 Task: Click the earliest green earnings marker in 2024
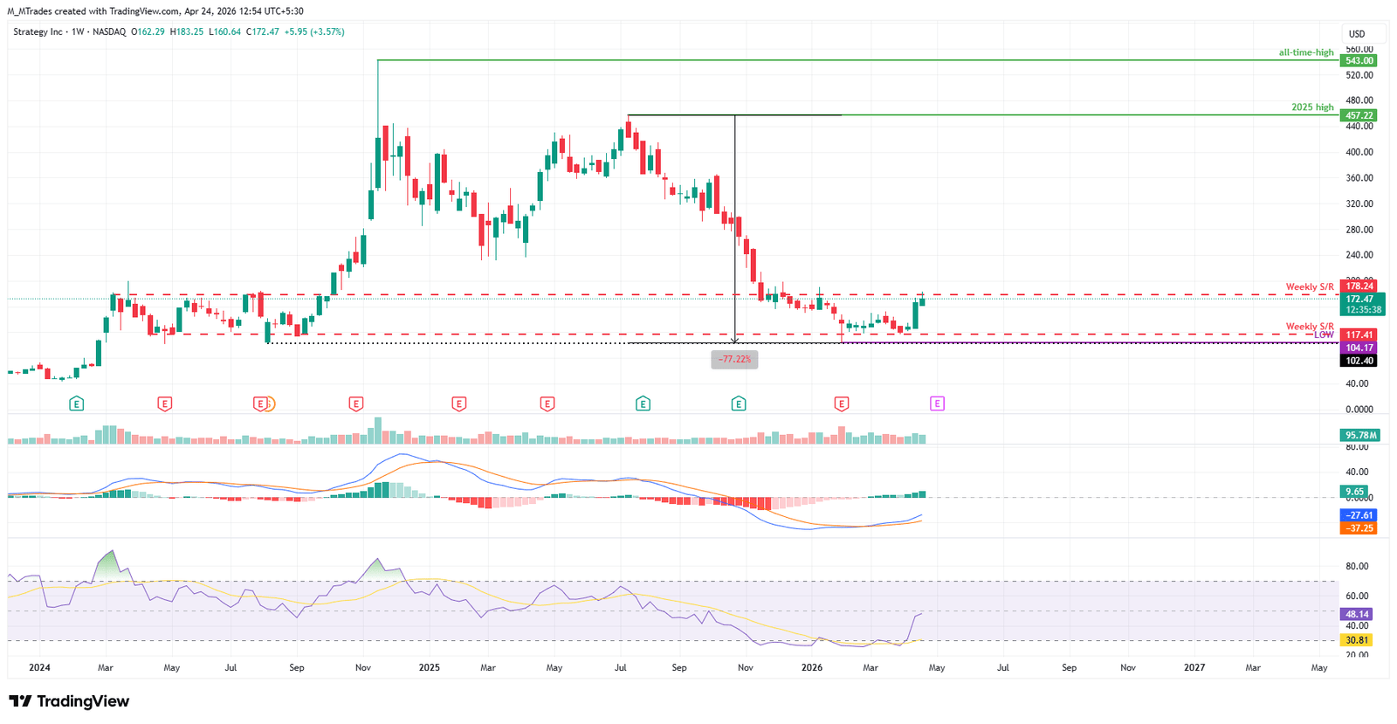(x=77, y=403)
